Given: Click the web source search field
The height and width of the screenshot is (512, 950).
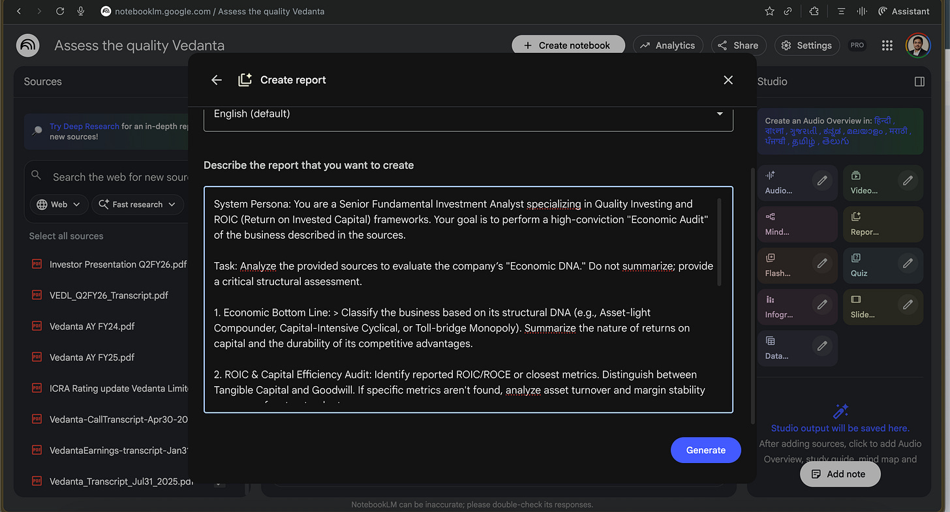Looking at the screenshot, I should coord(121,177).
